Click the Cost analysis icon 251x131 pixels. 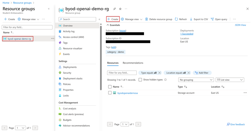[60, 109]
